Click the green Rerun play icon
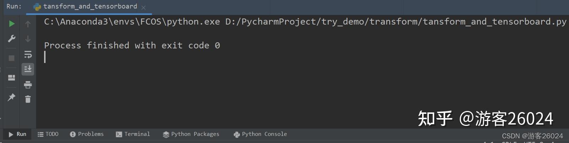569x143 pixels. [12, 24]
